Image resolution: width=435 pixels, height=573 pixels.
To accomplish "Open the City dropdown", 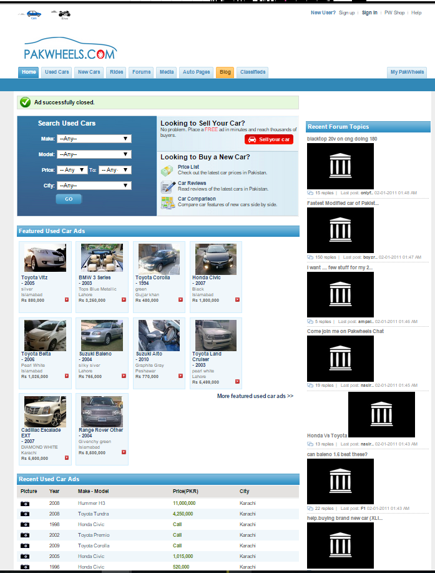I will coord(94,186).
